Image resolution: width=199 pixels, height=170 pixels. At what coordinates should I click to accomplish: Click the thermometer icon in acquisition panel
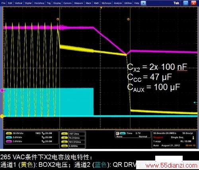click(193, 138)
